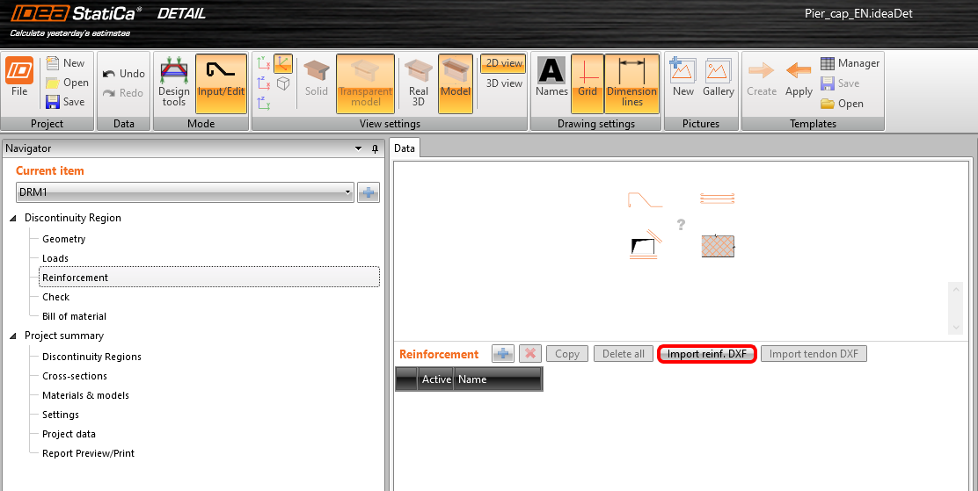This screenshot has height=491, width=978.
Task: Set view to XZ plane axis
Action: (x=264, y=83)
